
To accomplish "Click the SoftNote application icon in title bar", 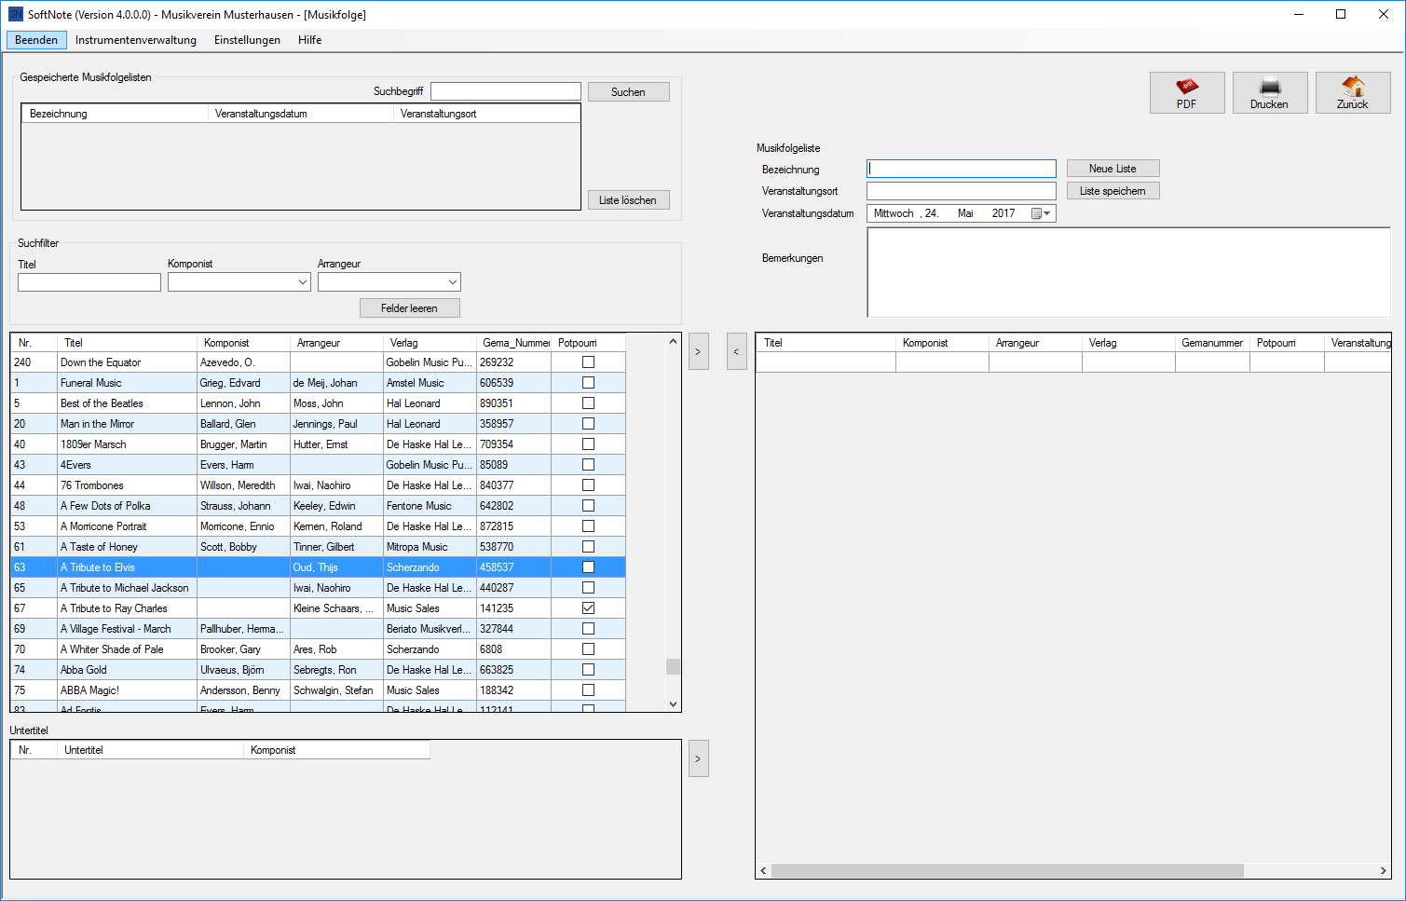I will 15,14.
